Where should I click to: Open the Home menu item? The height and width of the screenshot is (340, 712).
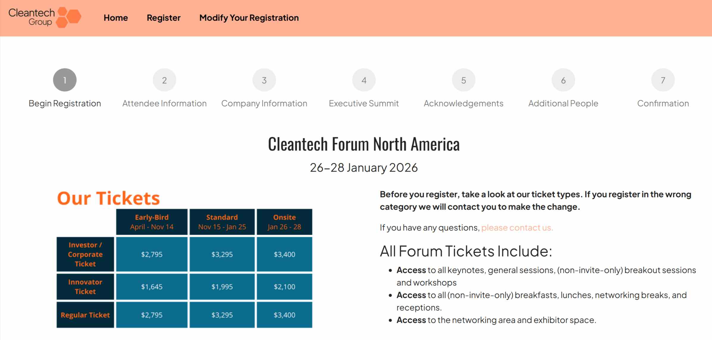pyautogui.click(x=116, y=18)
